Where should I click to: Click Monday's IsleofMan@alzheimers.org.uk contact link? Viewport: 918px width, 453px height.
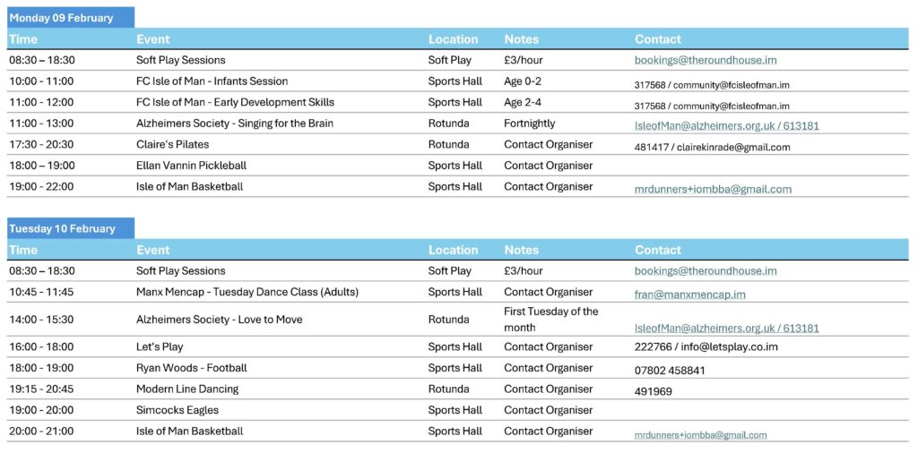(726, 126)
